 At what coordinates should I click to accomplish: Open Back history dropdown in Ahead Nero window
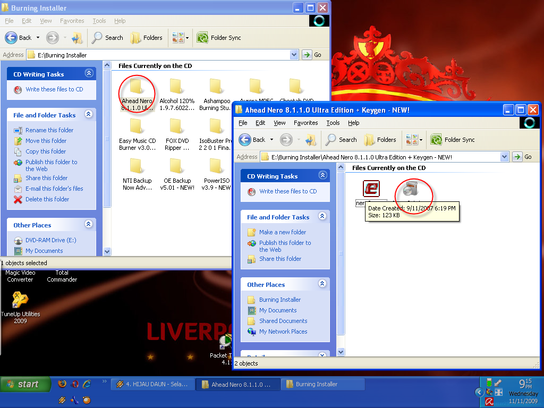[x=271, y=140]
